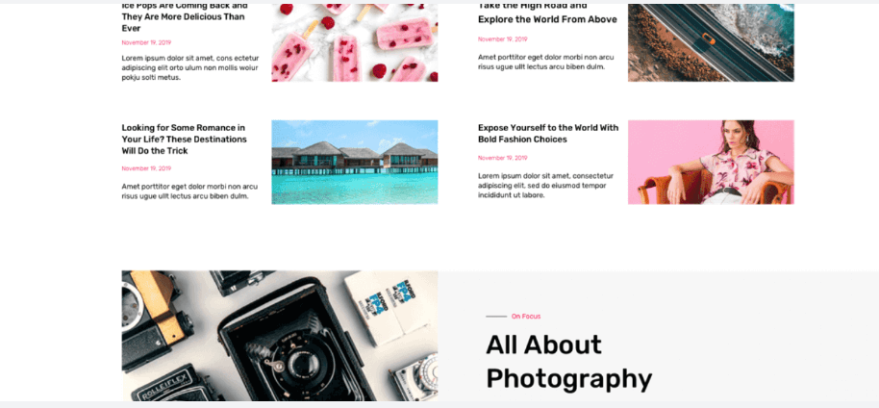Click the fashion model on pink background image
This screenshot has width=879, height=408.
(711, 163)
